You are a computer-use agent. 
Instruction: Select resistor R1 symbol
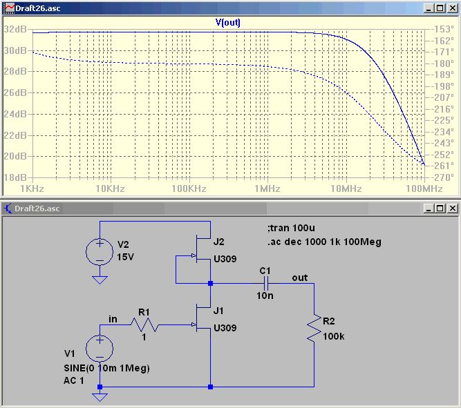(x=144, y=325)
